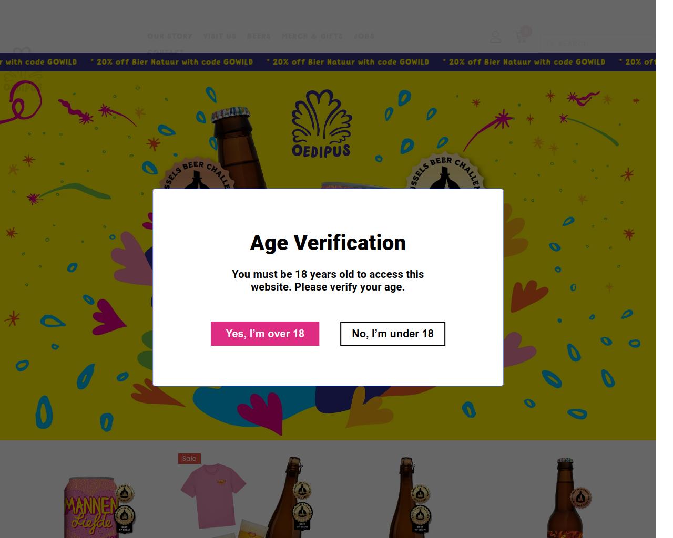Open the user account icon
Image resolution: width=673 pixels, height=538 pixels.
[495, 37]
